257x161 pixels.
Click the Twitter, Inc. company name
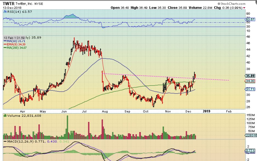tap(24, 4)
